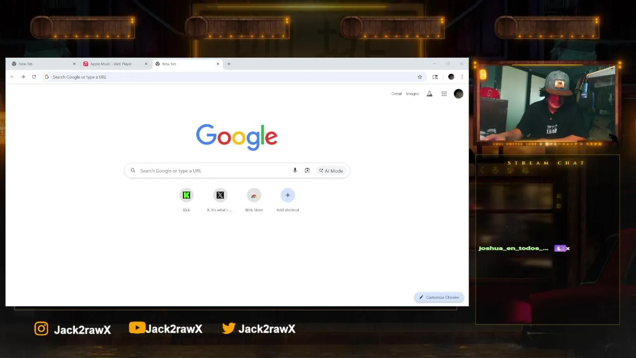Close the first New Tab

(75, 64)
